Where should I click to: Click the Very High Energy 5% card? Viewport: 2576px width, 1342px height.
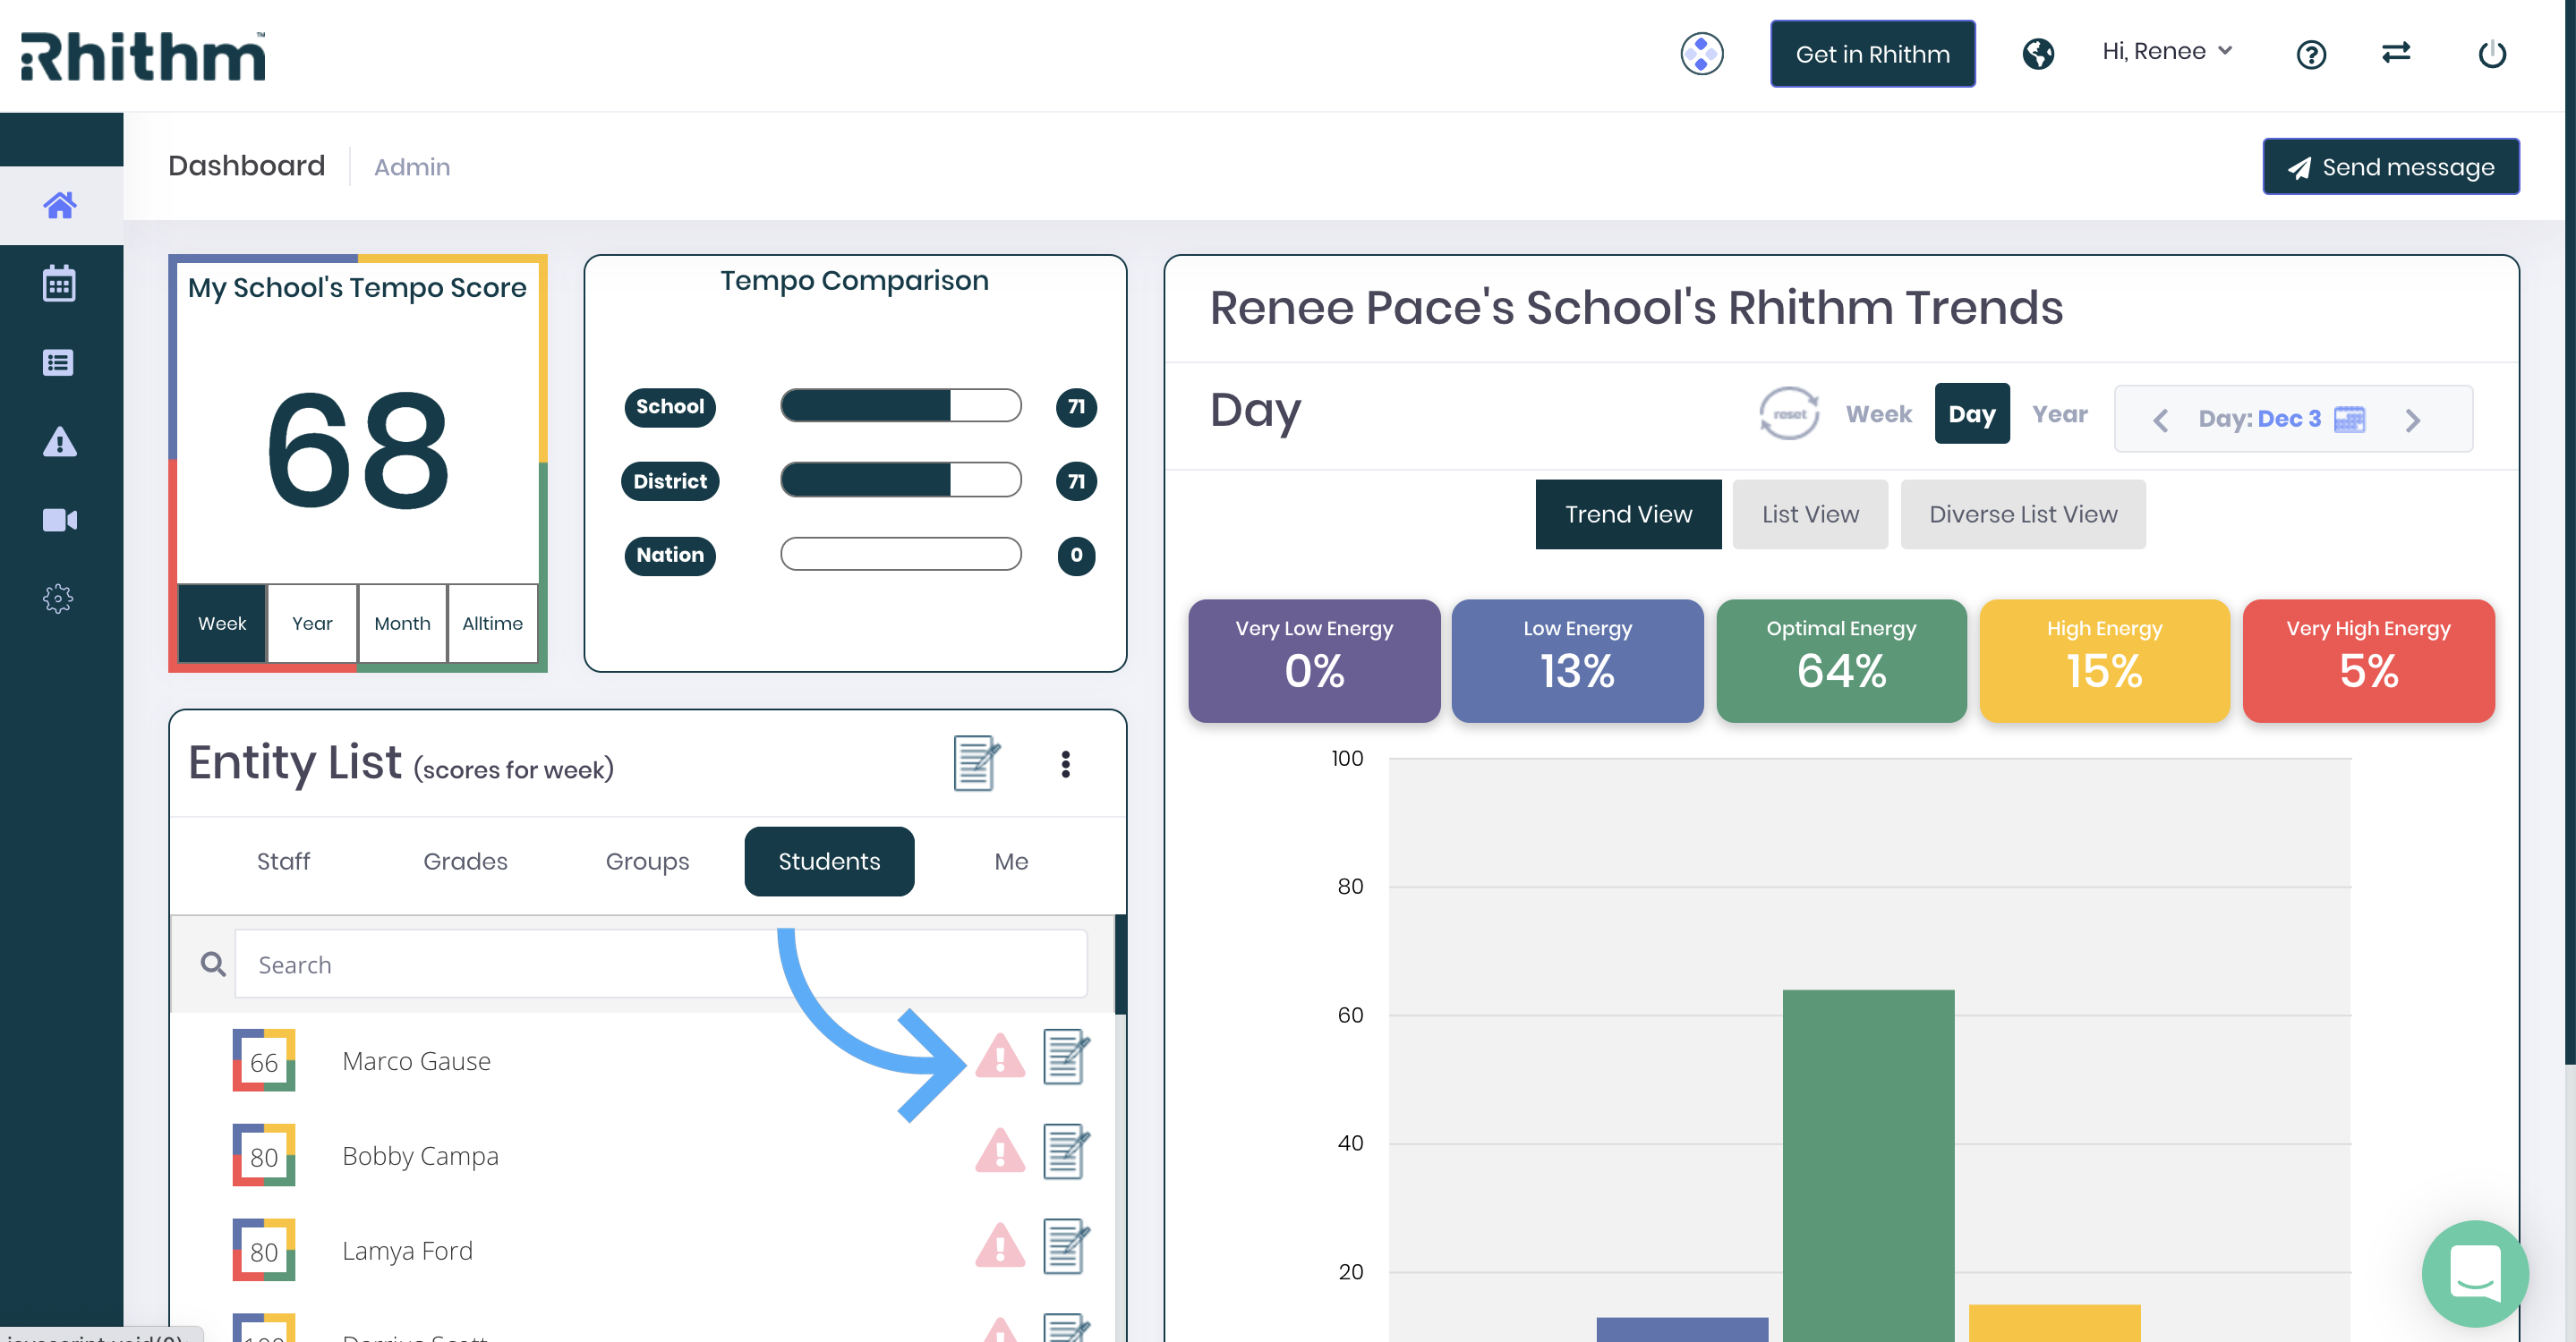click(x=2368, y=660)
